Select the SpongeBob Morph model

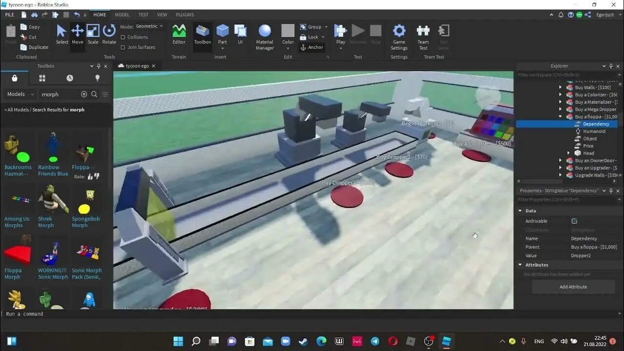pyautogui.click(x=86, y=207)
